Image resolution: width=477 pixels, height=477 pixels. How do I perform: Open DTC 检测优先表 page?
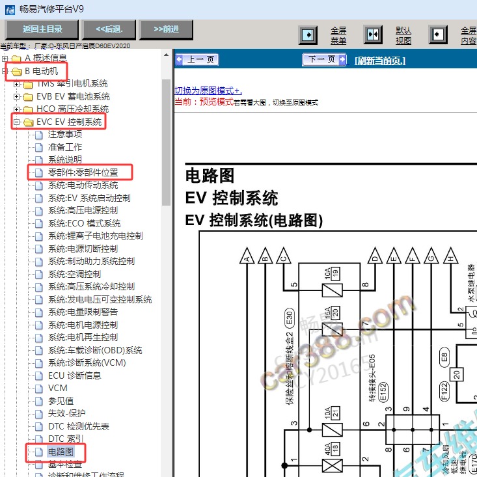pyautogui.click(x=79, y=426)
